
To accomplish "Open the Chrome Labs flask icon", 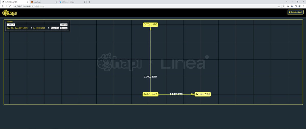I will (x=292, y=6).
